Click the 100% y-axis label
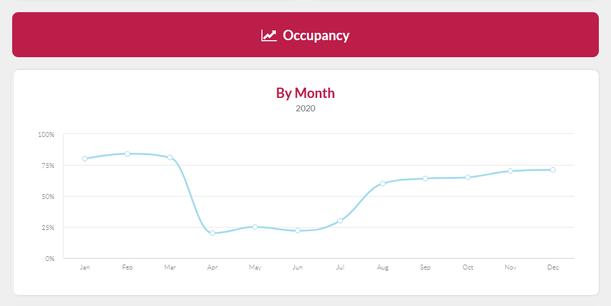Viewport: 611px width, 306px height. coord(46,134)
